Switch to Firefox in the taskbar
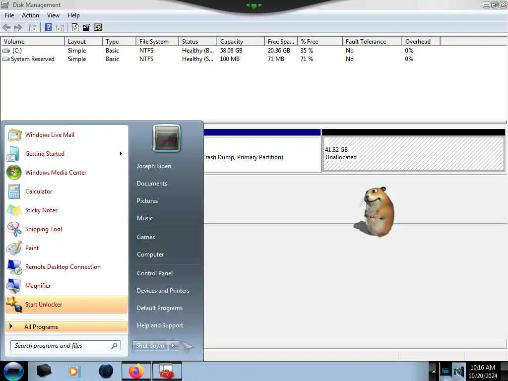The height and width of the screenshot is (381, 508). pyautogui.click(x=136, y=371)
